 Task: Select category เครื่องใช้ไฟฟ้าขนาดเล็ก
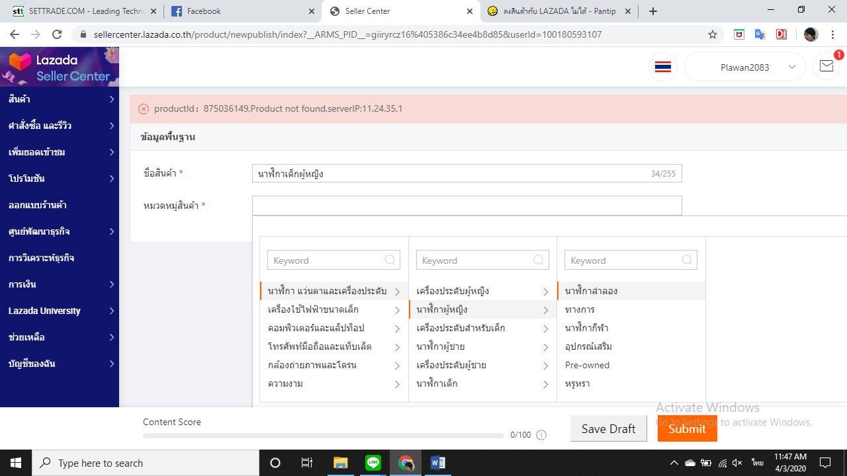coord(334,309)
